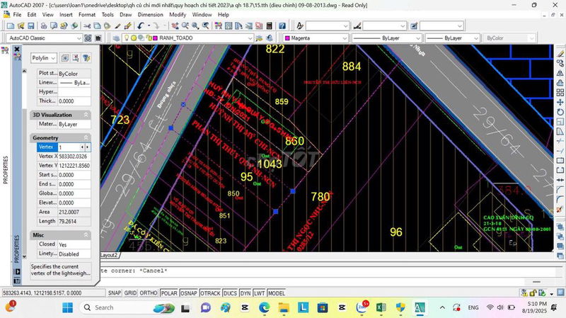Toggle OSNAP in the status bar
The height and width of the screenshot is (318, 566).
(x=189, y=293)
